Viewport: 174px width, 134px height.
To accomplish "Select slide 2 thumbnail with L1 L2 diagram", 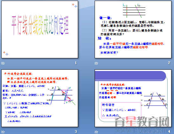I will coord(133,29).
